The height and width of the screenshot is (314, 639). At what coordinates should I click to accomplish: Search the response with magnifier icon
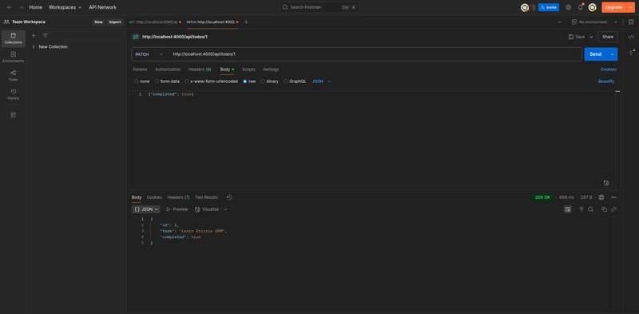pyautogui.click(x=590, y=209)
